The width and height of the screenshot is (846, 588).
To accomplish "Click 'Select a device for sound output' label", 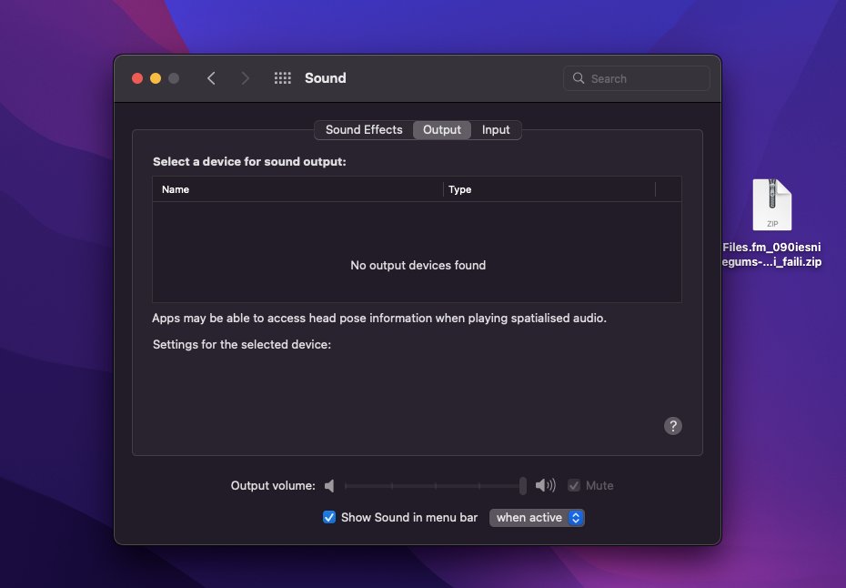I will (x=249, y=161).
